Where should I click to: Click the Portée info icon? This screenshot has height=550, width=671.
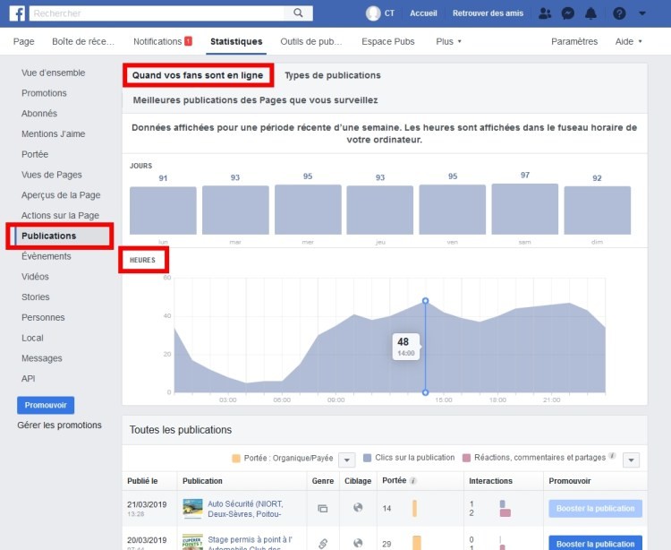coord(413,481)
